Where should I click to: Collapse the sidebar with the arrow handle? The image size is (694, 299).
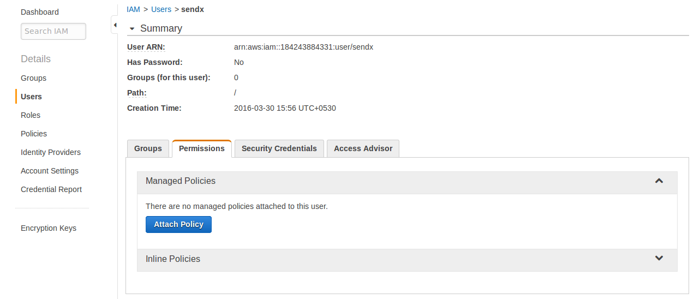click(115, 25)
